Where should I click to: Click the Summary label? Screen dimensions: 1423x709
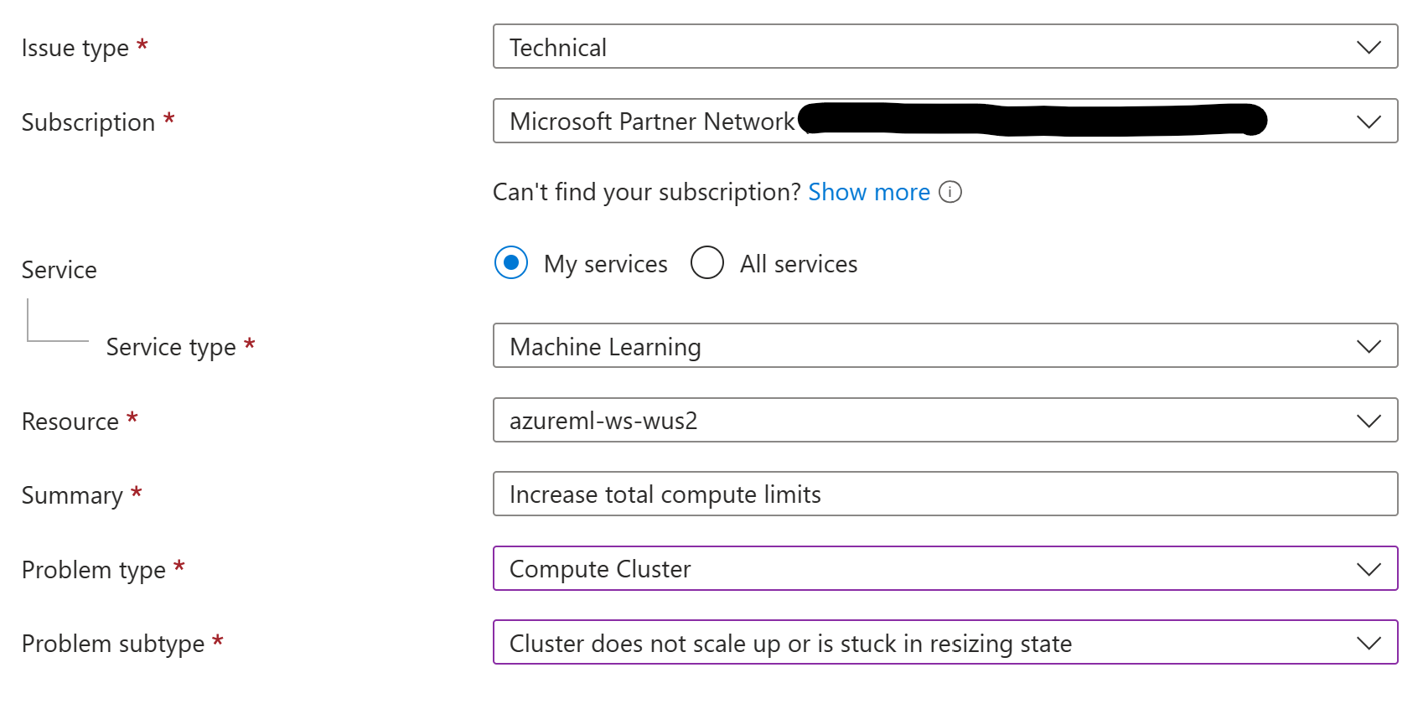pyautogui.click(x=72, y=495)
